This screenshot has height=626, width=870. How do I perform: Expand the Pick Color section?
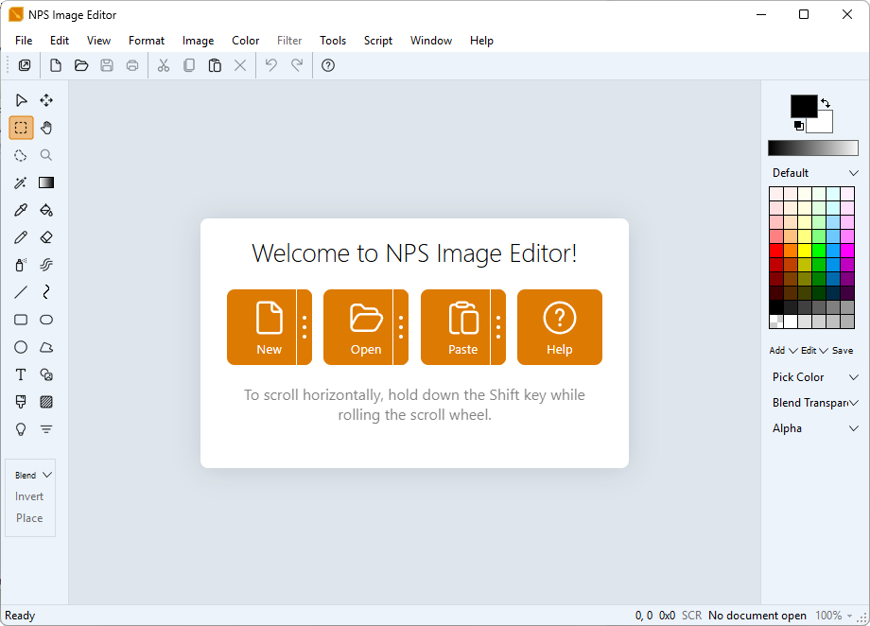(814, 376)
